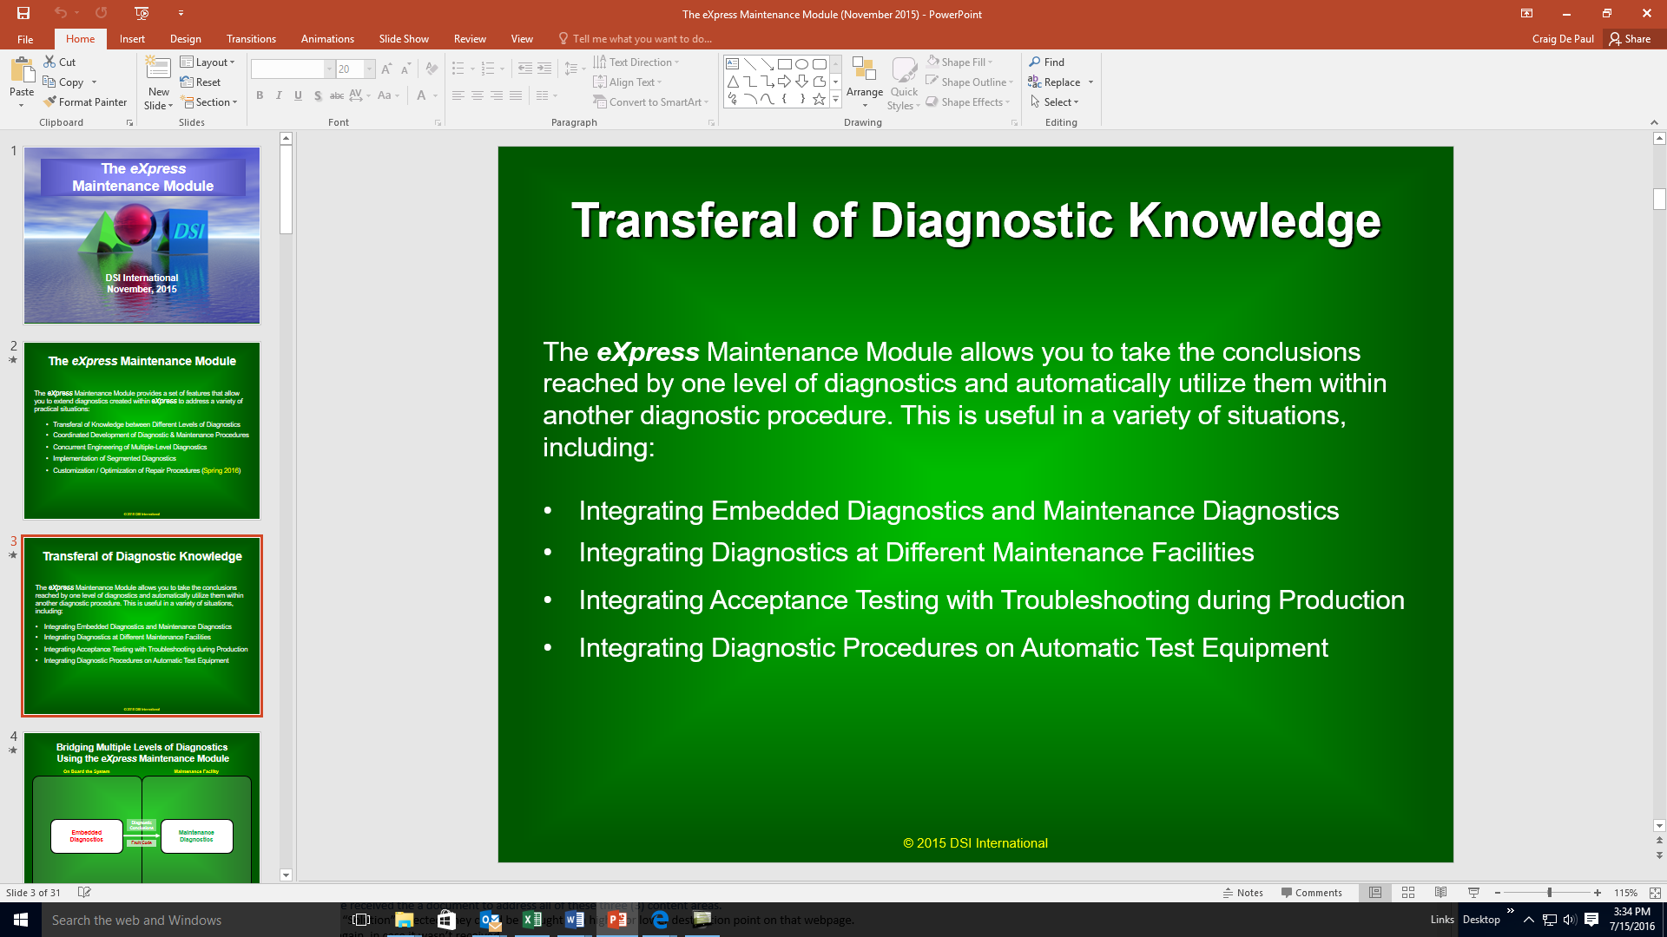
Task: Click the New Slide icon
Action: 158,69
